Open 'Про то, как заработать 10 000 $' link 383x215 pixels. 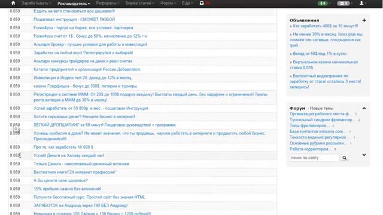coord(63,147)
